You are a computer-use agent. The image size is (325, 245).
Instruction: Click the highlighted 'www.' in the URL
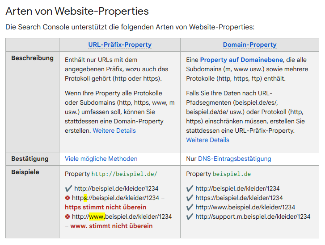click(x=97, y=216)
